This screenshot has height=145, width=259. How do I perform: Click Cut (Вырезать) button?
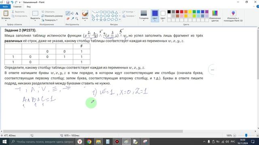[x=18, y=12]
